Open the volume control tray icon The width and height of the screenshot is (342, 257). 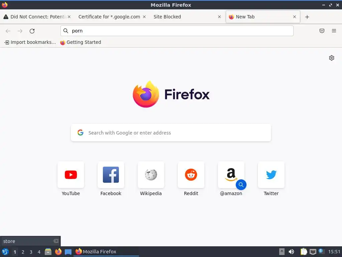pyautogui.click(x=291, y=252)
